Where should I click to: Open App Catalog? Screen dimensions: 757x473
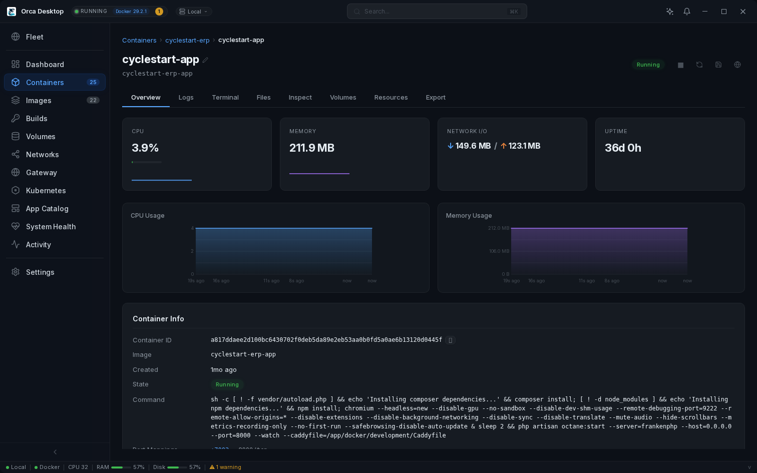(55, 209)
